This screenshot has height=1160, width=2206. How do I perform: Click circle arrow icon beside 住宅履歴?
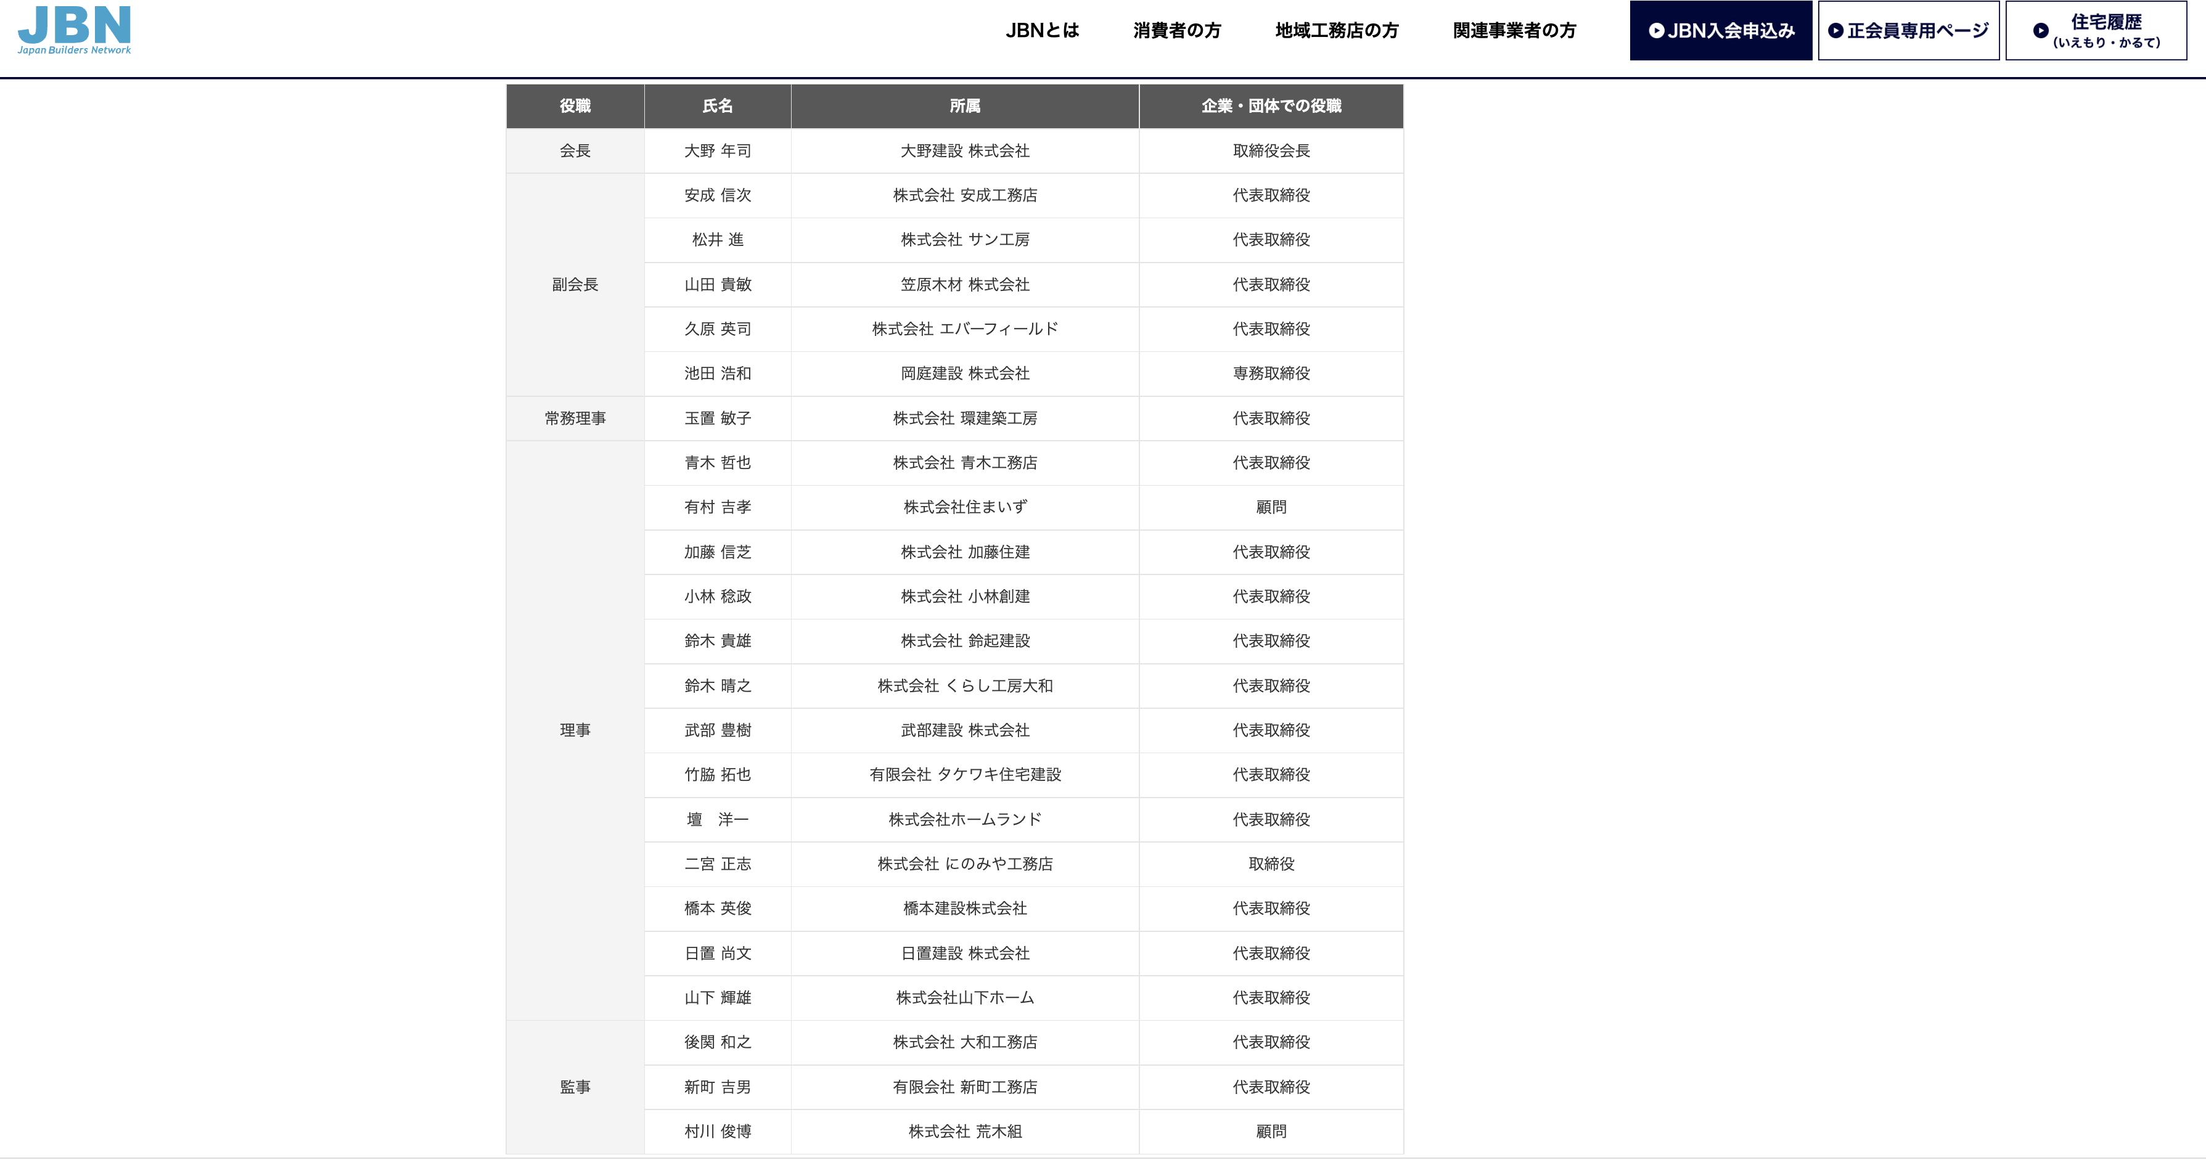point(2041,31)
